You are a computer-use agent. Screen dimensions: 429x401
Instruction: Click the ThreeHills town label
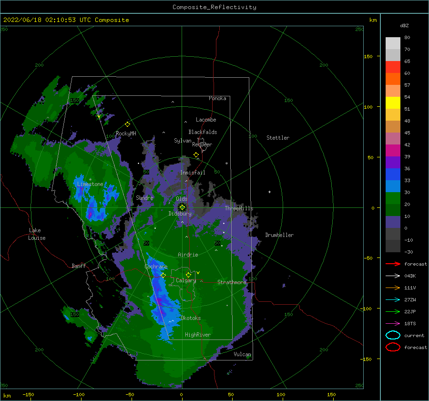239,208
